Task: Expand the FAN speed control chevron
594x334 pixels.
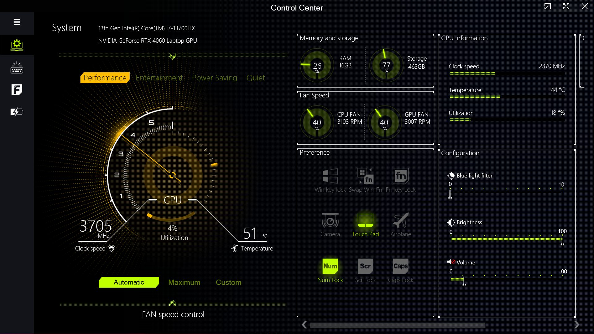Action: click(x=173, y=303)
